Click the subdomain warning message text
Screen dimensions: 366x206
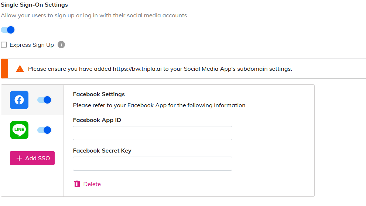click(160, 69)
